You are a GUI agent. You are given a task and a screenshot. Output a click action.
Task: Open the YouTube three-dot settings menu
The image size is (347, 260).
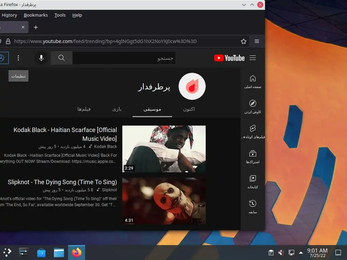click(18, 58)
